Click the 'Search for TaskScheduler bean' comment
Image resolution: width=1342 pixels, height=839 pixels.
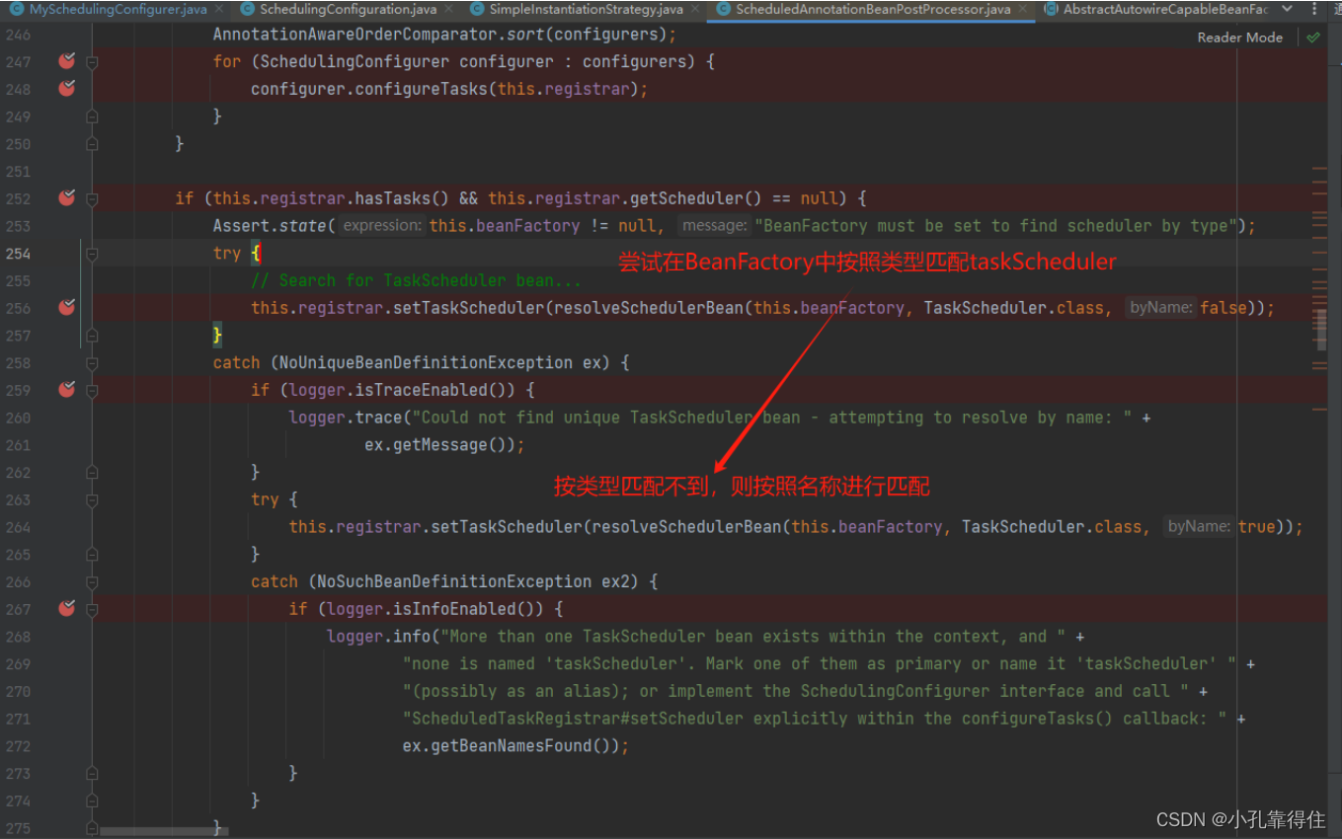(x=416, y=280)
